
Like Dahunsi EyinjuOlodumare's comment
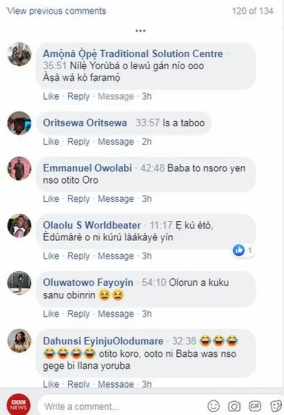click(51, 384)
